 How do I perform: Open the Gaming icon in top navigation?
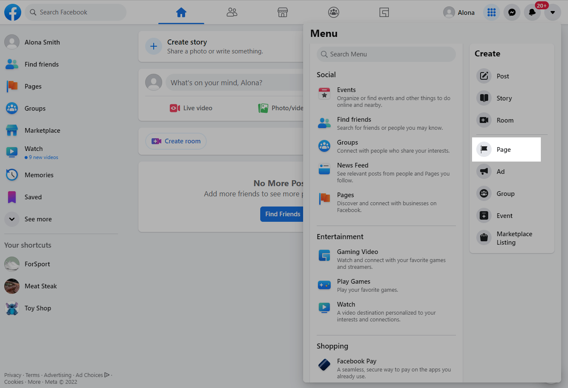pyautogui.click(x=384, y=12)
